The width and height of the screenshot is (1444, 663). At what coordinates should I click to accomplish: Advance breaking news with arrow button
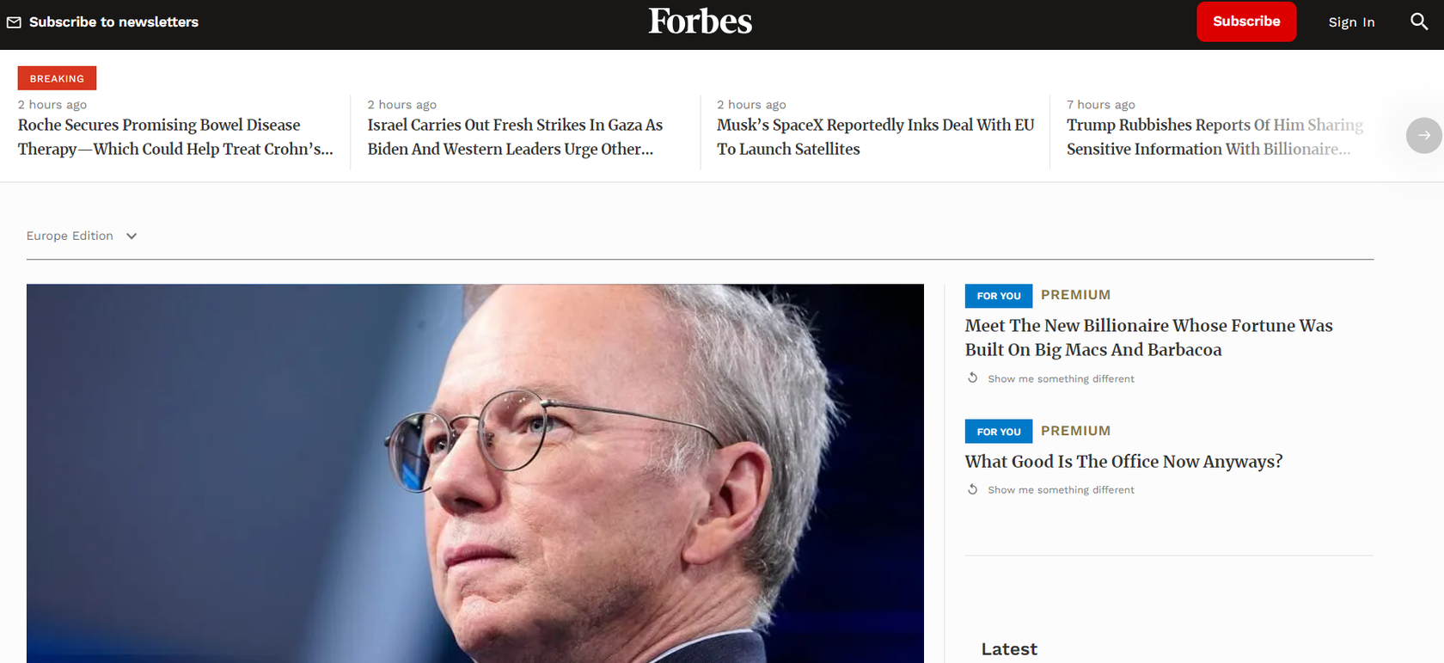click(1423, 135)
